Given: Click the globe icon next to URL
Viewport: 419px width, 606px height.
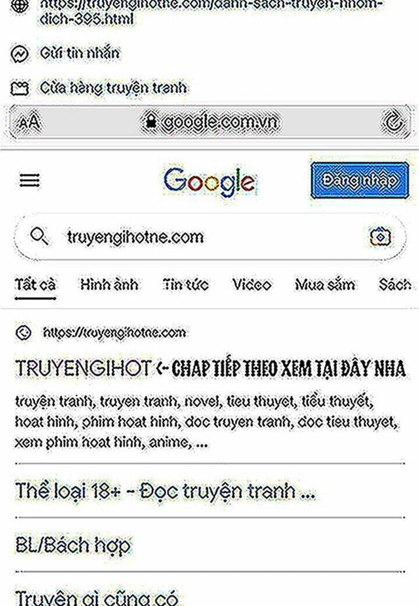Looking at the screenshot, I should (x=19, y=7).
